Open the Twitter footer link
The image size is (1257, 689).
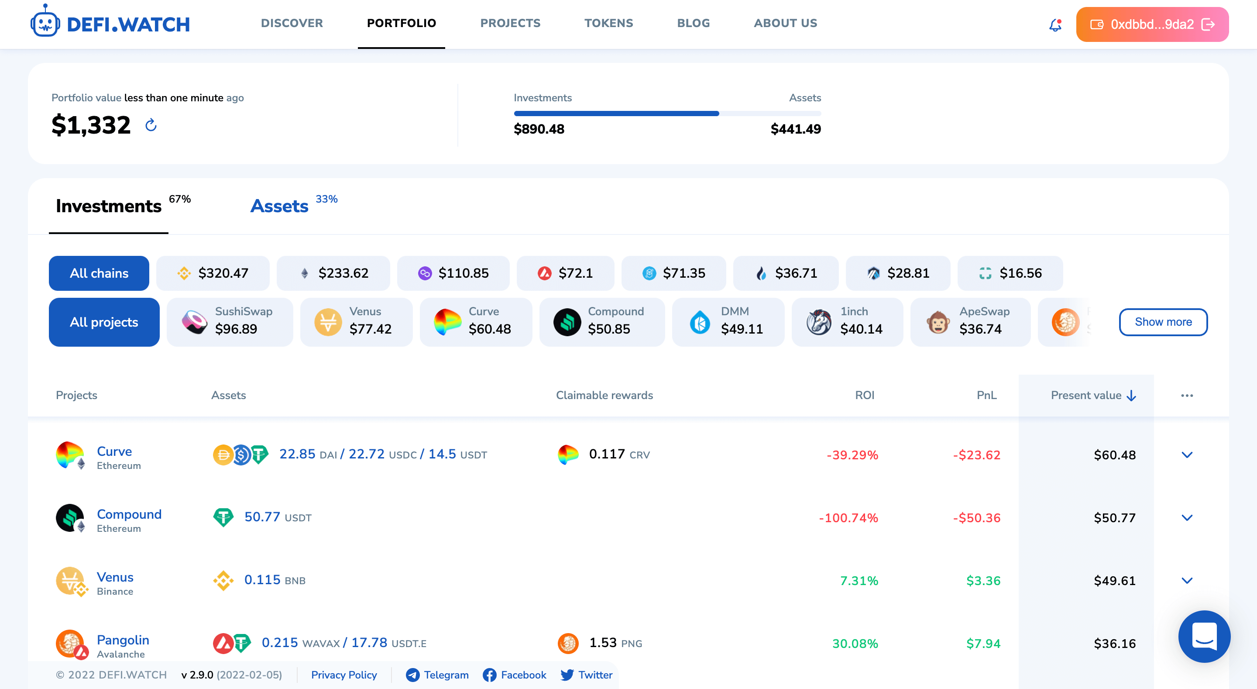point(586,675)
